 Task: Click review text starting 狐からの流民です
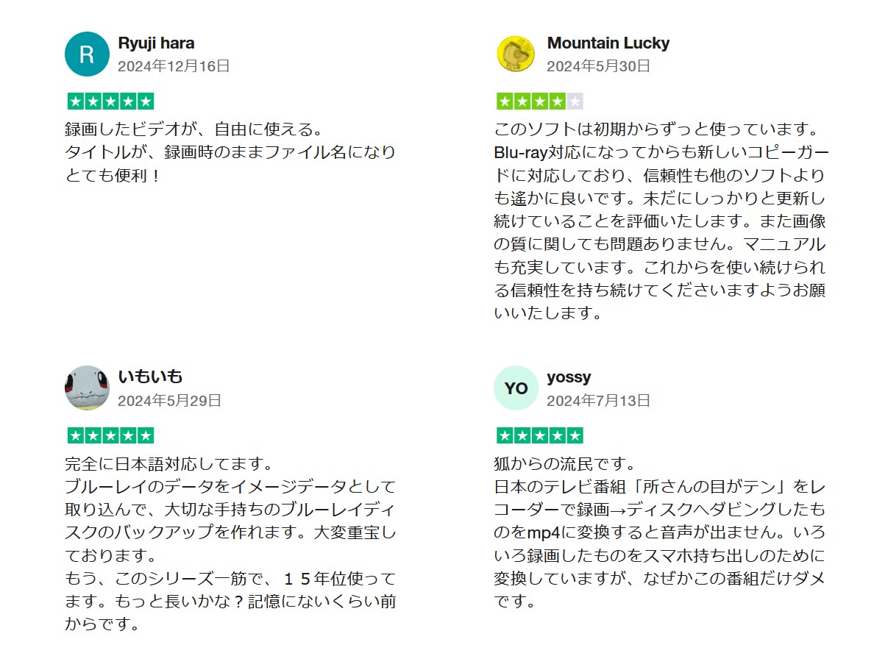659,532
